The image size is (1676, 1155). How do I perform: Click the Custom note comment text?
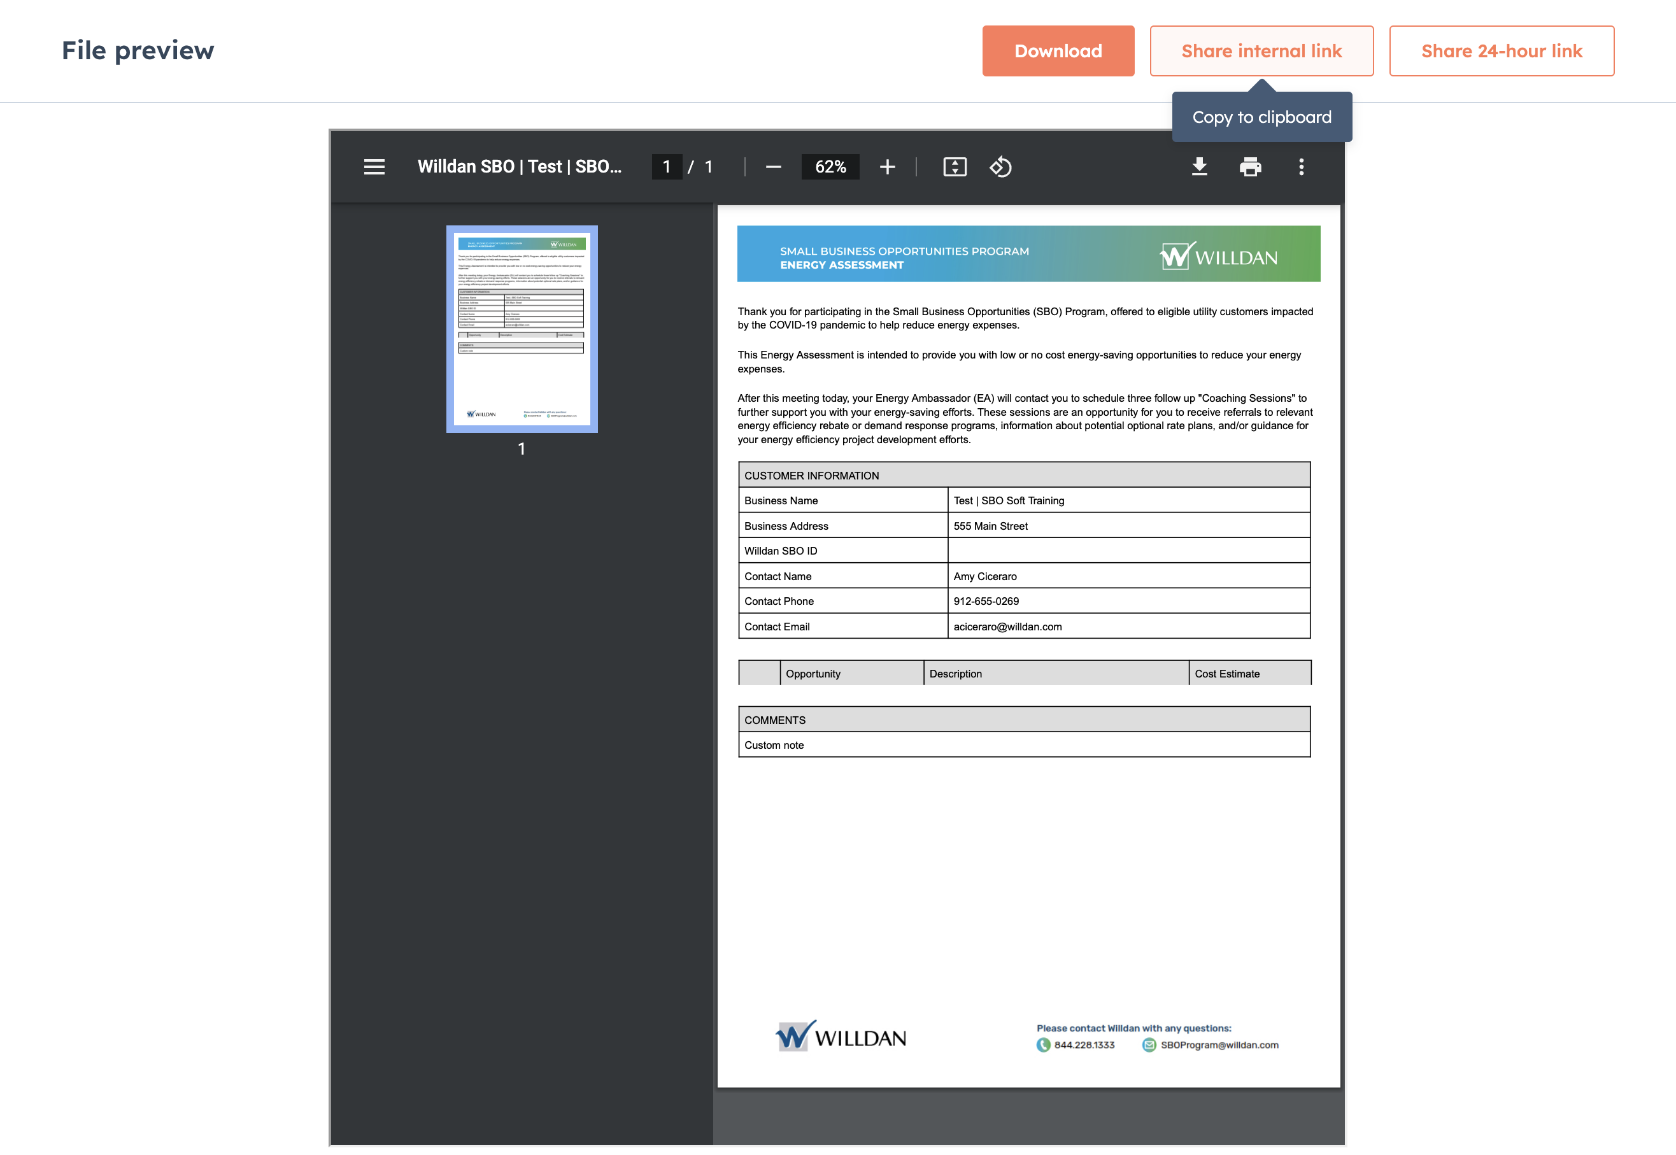coord(774,746)
